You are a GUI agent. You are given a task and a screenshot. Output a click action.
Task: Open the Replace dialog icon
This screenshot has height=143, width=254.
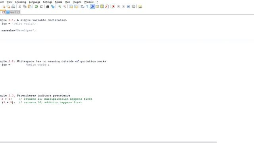pyautogui.click(x=53, y=7)
